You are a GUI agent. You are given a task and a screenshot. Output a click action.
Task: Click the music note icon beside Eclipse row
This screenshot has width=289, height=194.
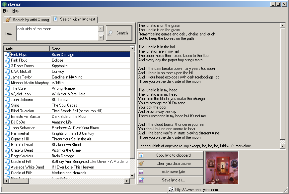point(7,60)
